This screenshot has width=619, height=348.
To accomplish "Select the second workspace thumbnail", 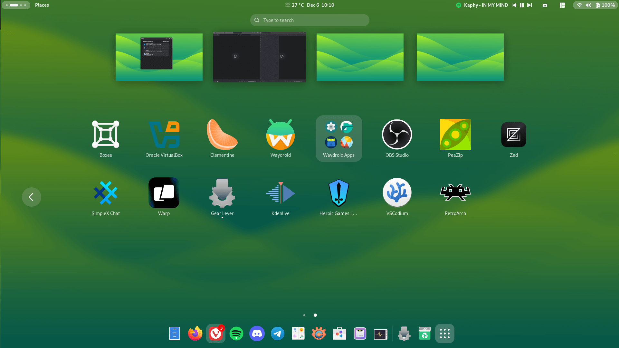I will point(259,57).
